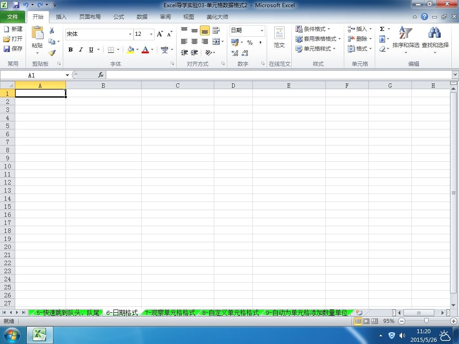Image resolution: width=459 pixels, height=344 pixels.
Task: Switch to 插入 ribbon tab
Action: [61, 17]
